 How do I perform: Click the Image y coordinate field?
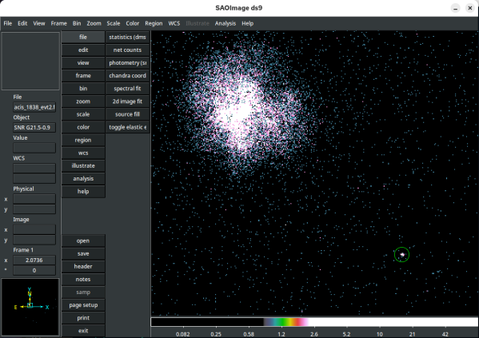[34, 240]
